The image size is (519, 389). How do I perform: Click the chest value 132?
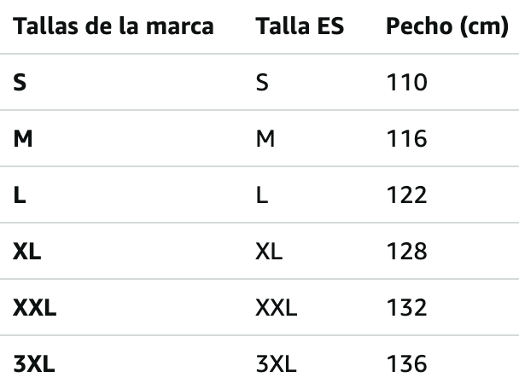click(406, 308)
